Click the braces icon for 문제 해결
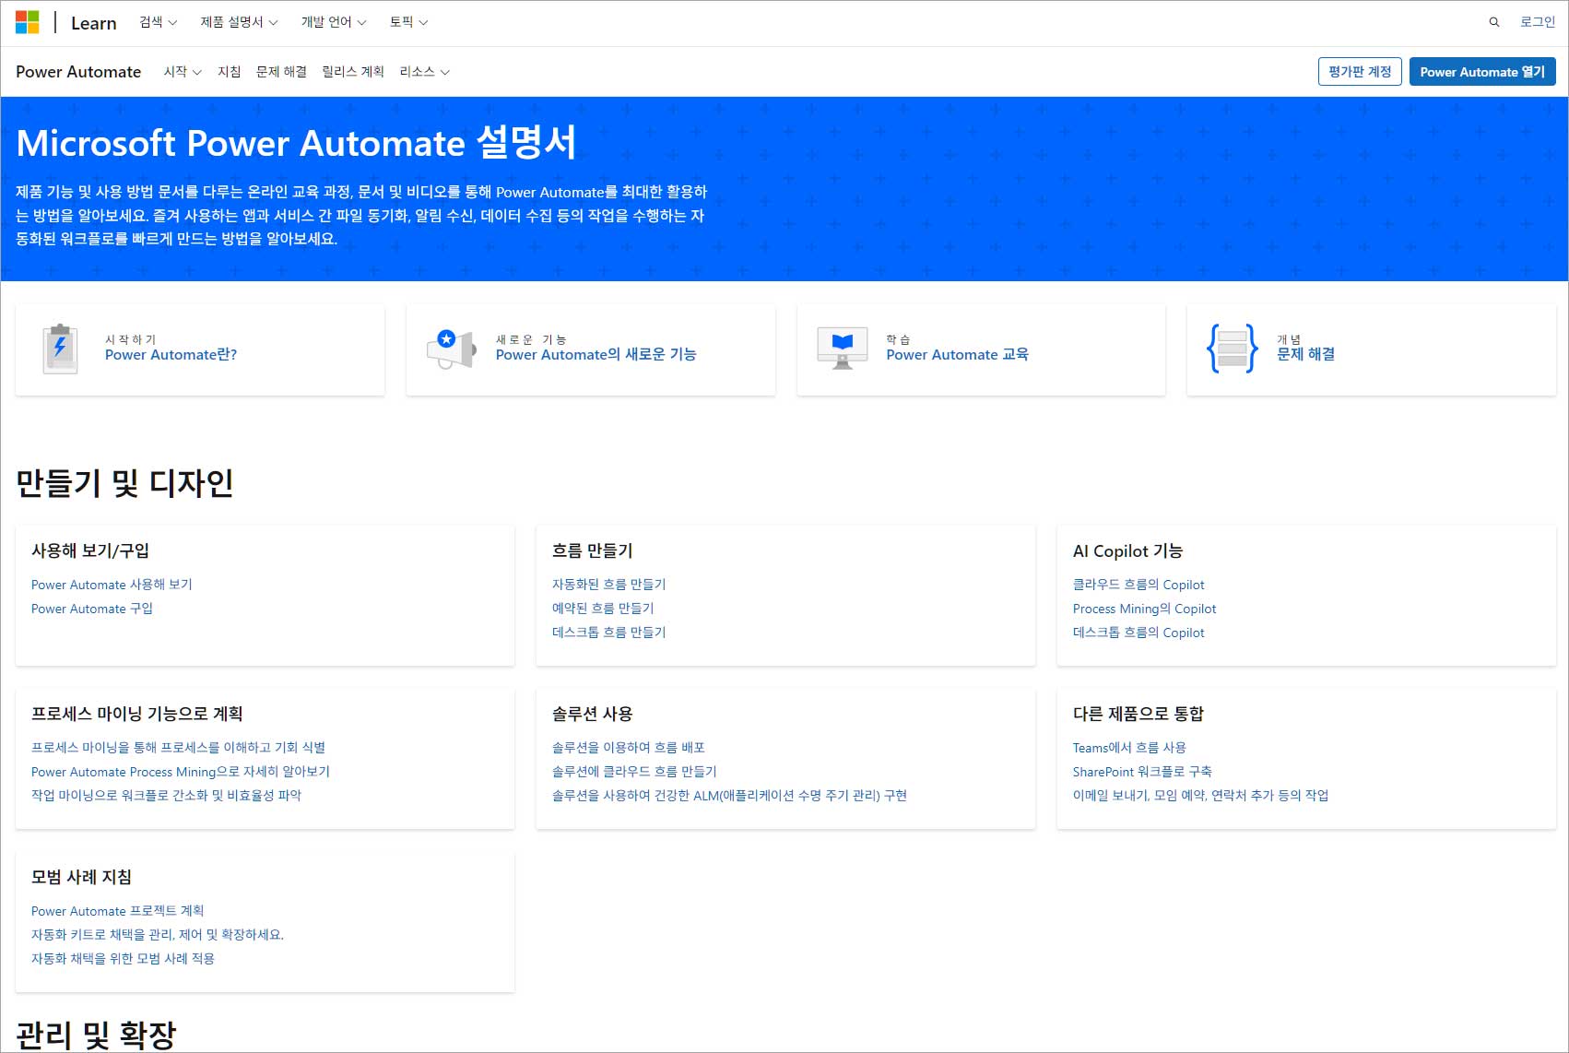The image size is (1569, 1053). [x=1231, y=349]
